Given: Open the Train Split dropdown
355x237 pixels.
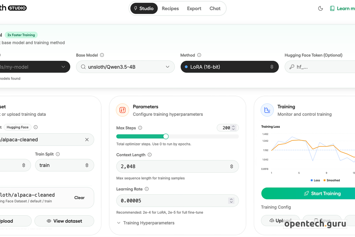Looking at the screenshot, I should tap(65, 165).
